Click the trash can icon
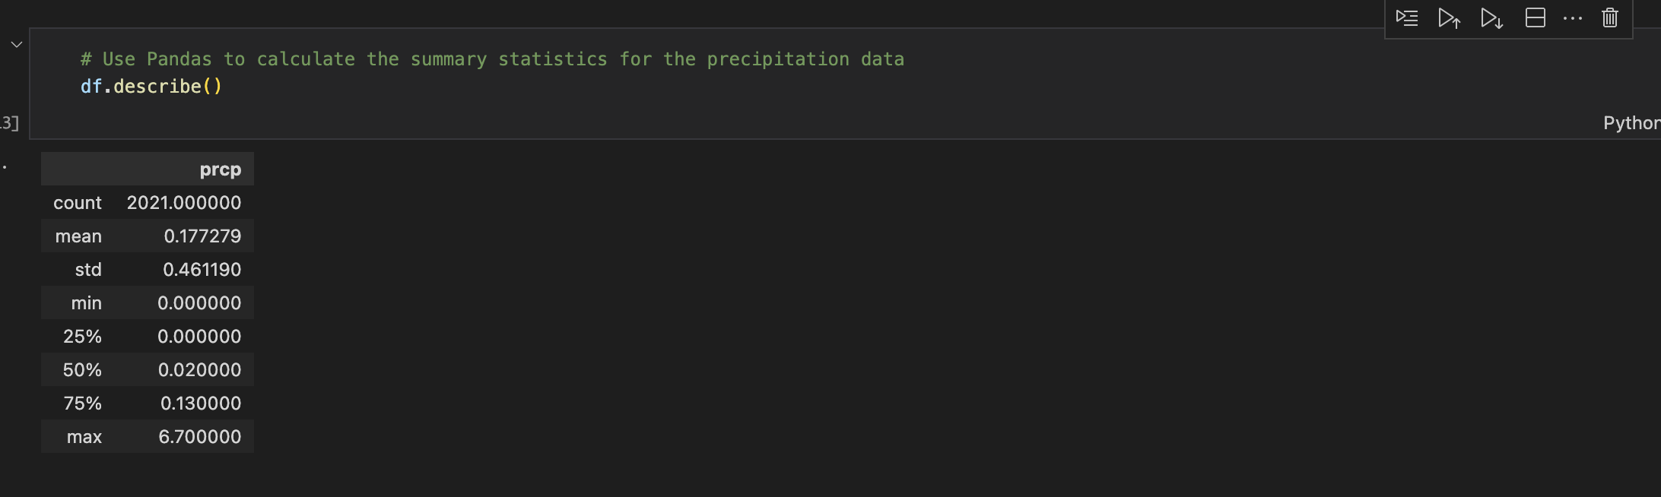Screen dimensions: 1661x497 click(1609, 18)
